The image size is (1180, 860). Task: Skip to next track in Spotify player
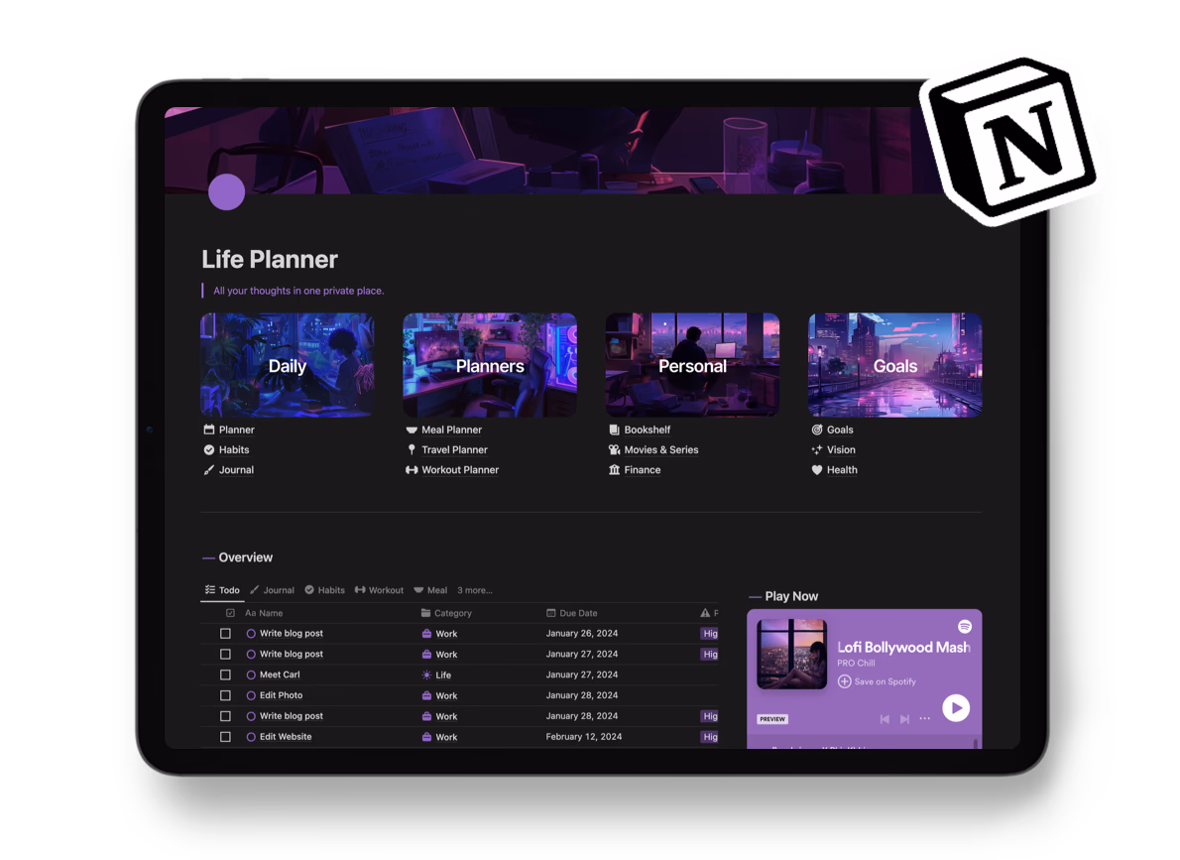click(904, 719)
